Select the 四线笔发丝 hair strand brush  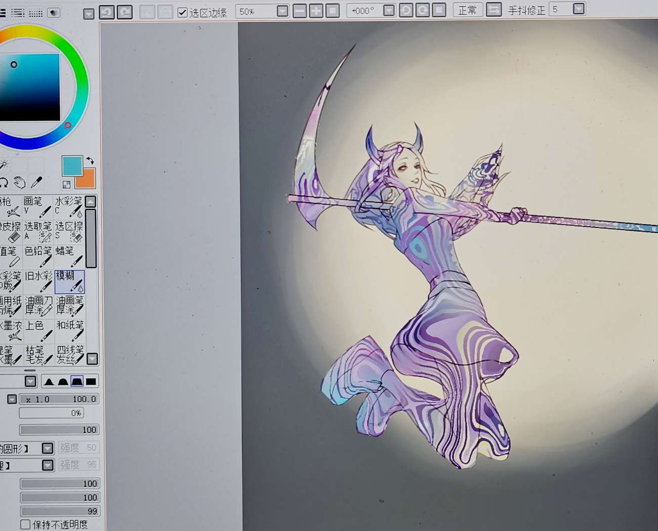pyautogui.click(x=69, y=355)
